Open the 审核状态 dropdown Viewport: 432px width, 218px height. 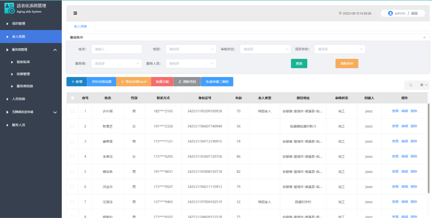[x=265, y=49]
